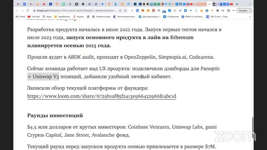This screenshot has width=267, height=150.
Task: Go forward to the next page
Action: [22, 10]
